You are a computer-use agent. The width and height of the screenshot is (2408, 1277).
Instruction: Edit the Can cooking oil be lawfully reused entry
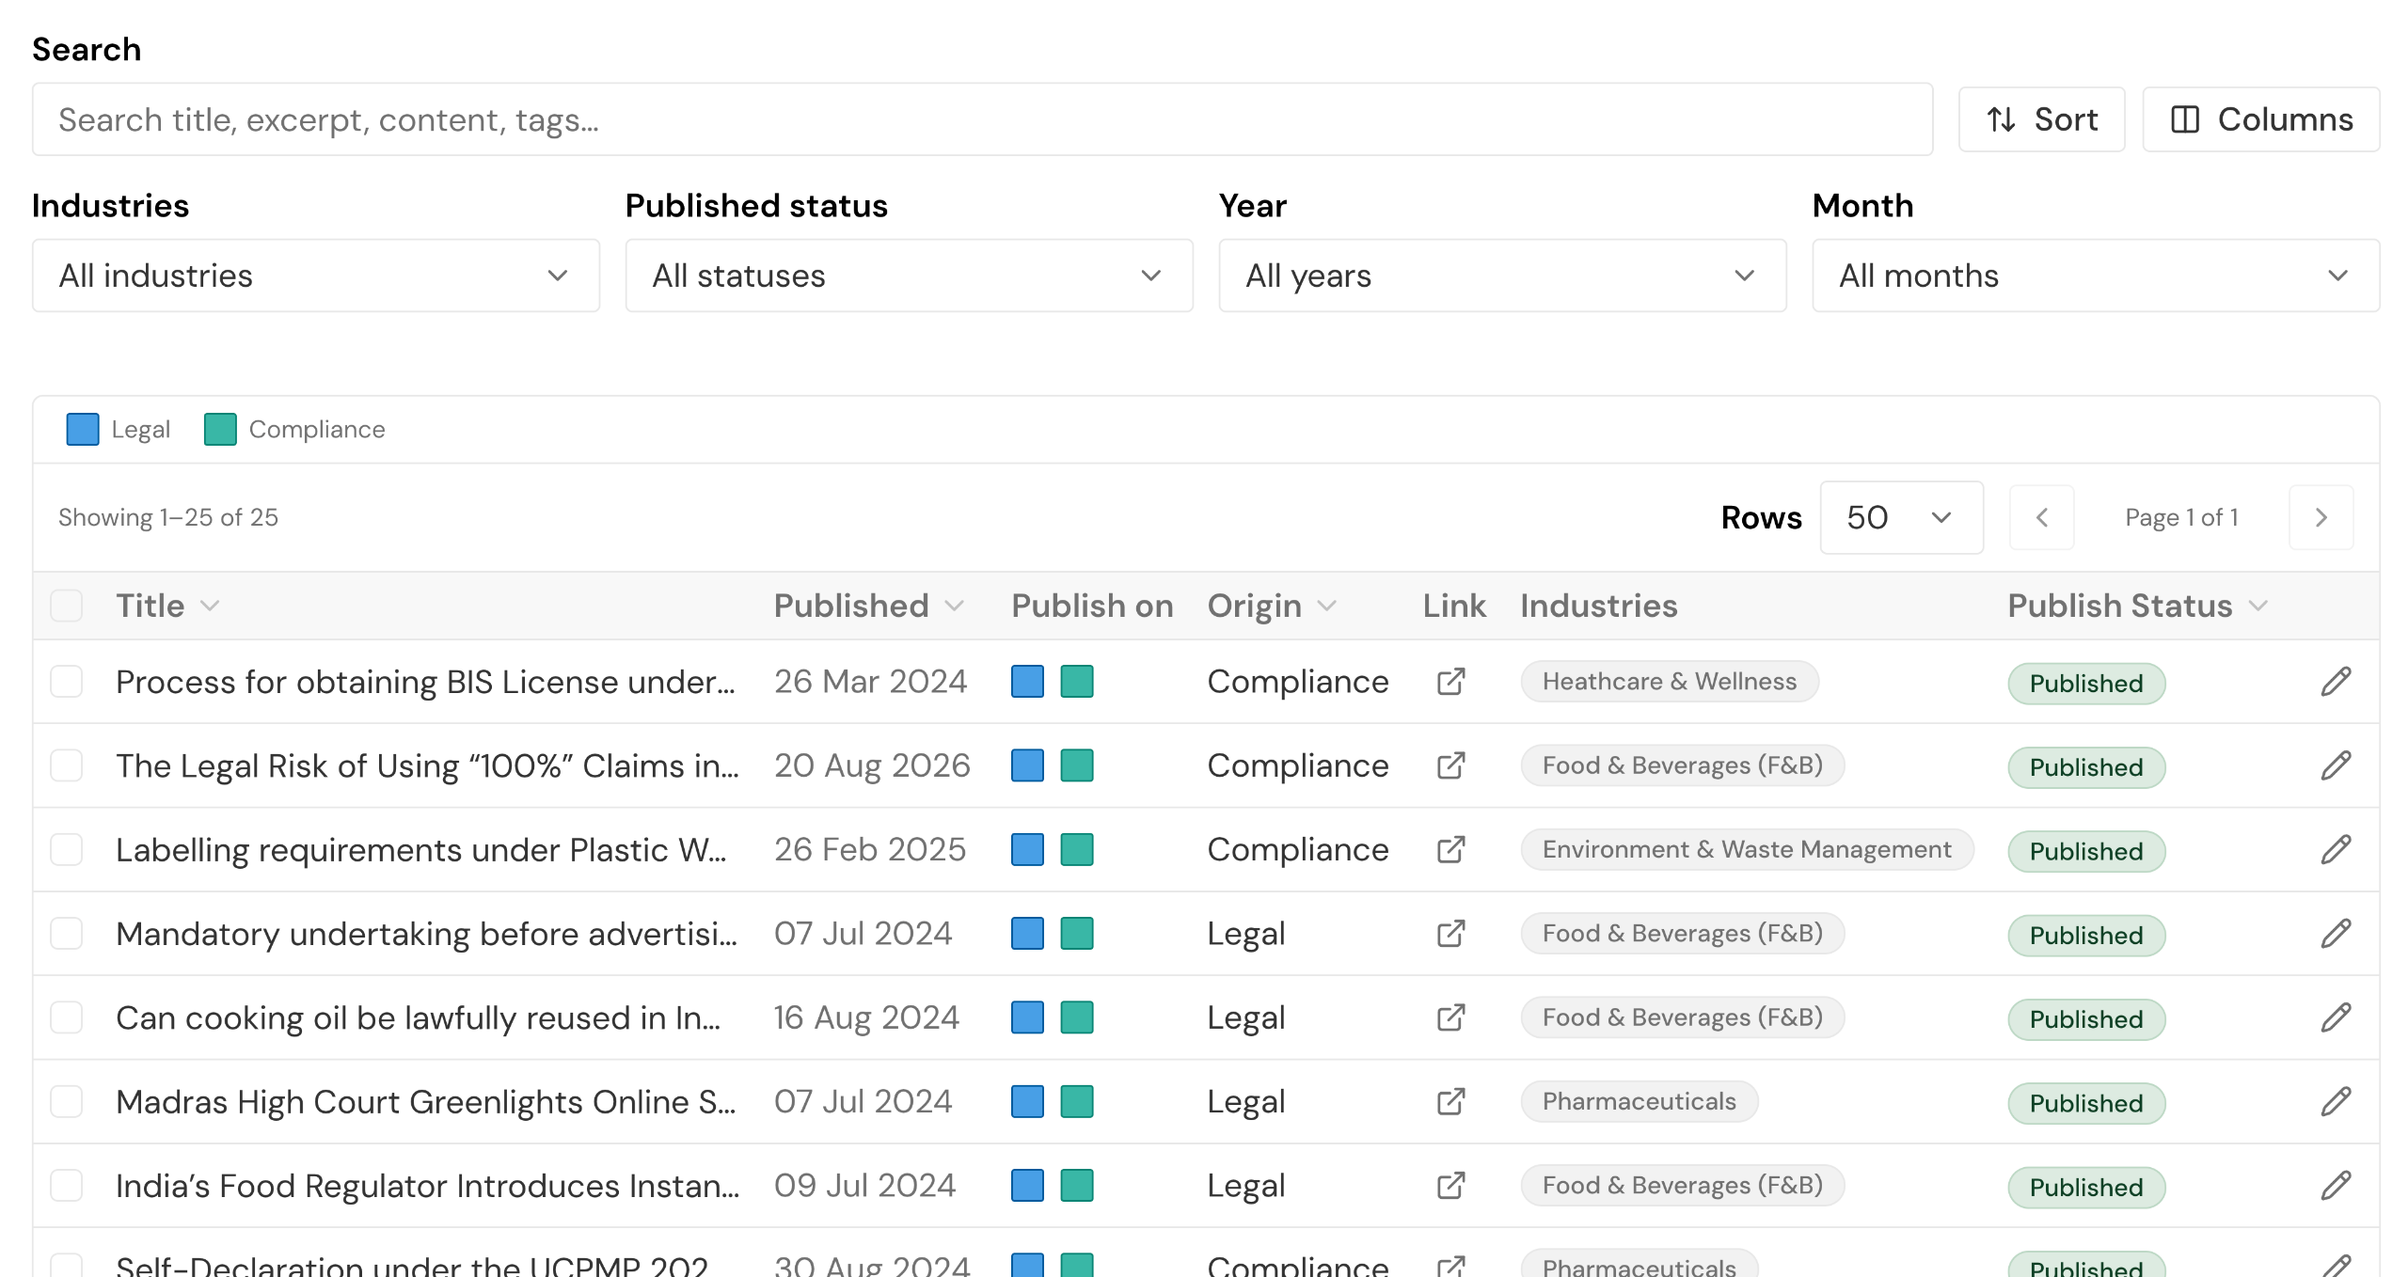[2336, 1017]
